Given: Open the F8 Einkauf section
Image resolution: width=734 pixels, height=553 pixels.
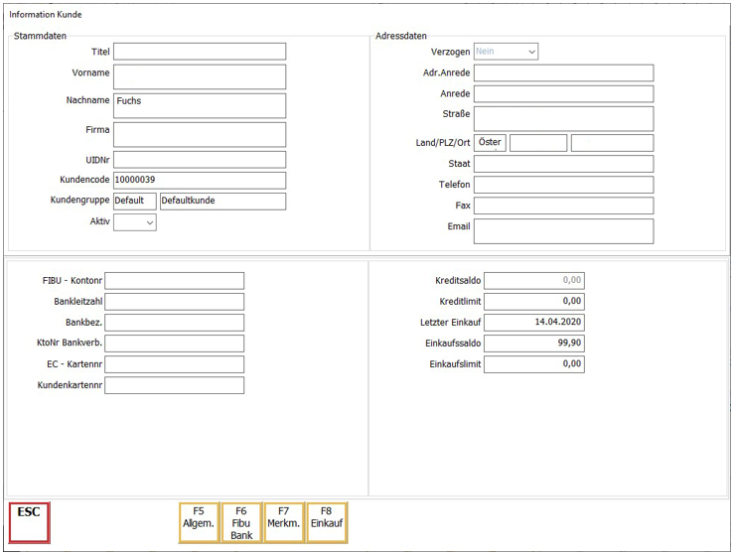Looking at the screenshot, I should 327,523.
